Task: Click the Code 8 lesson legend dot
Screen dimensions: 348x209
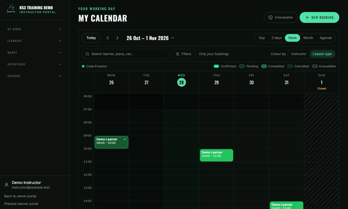Action: (x=83, y=66)
